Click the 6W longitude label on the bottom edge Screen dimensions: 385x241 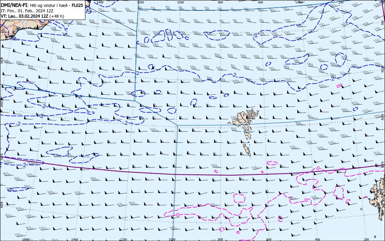point(269,239)
